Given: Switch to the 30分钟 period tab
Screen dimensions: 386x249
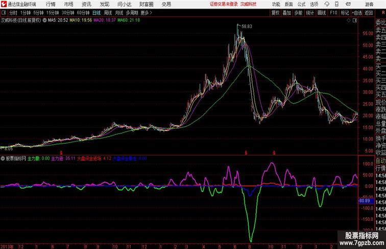Looking at the screenshot, I should [68, 13].
